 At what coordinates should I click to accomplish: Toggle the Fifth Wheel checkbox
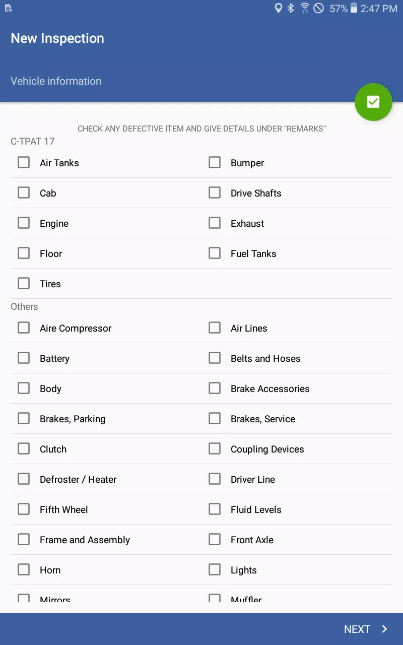tap(24, 509)
